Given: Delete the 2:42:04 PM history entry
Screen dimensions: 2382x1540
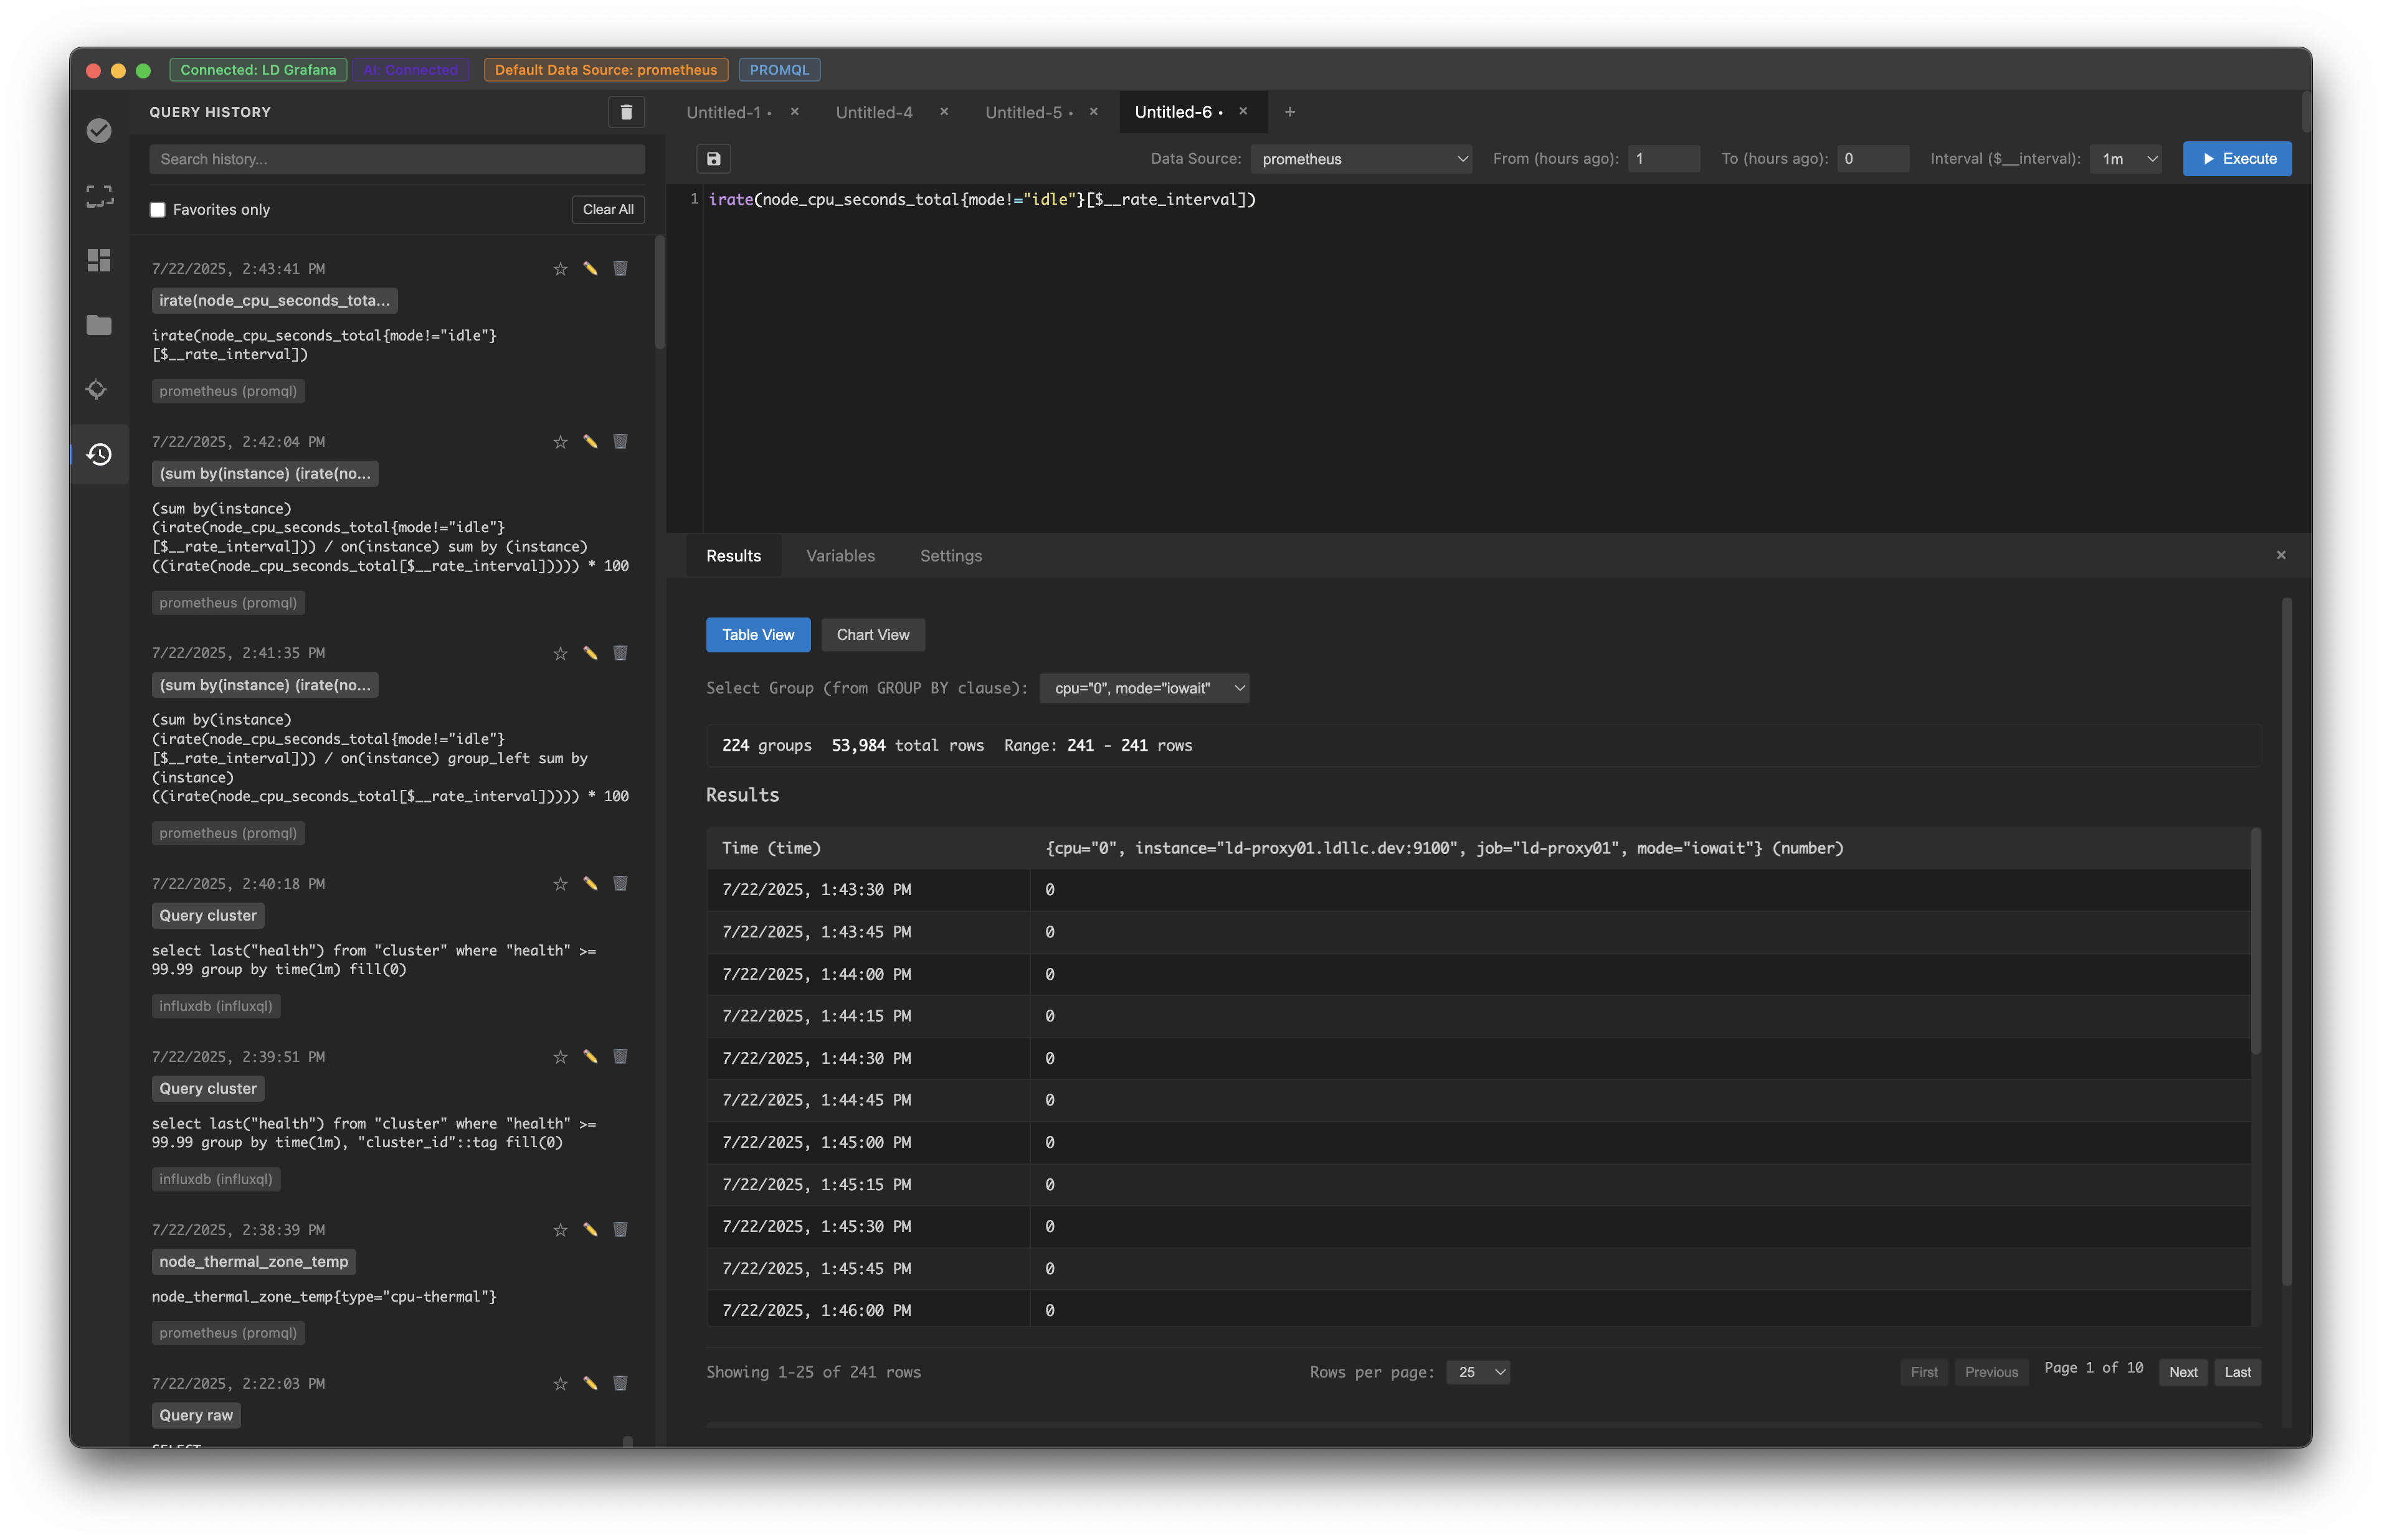Looking at the screenshot, I should point(620,441).
